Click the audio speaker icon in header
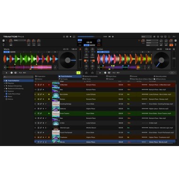 (70, 37)
